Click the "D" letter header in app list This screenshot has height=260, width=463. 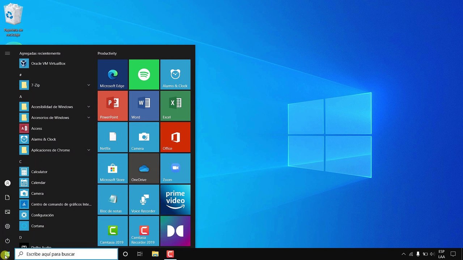pos(21,238)
